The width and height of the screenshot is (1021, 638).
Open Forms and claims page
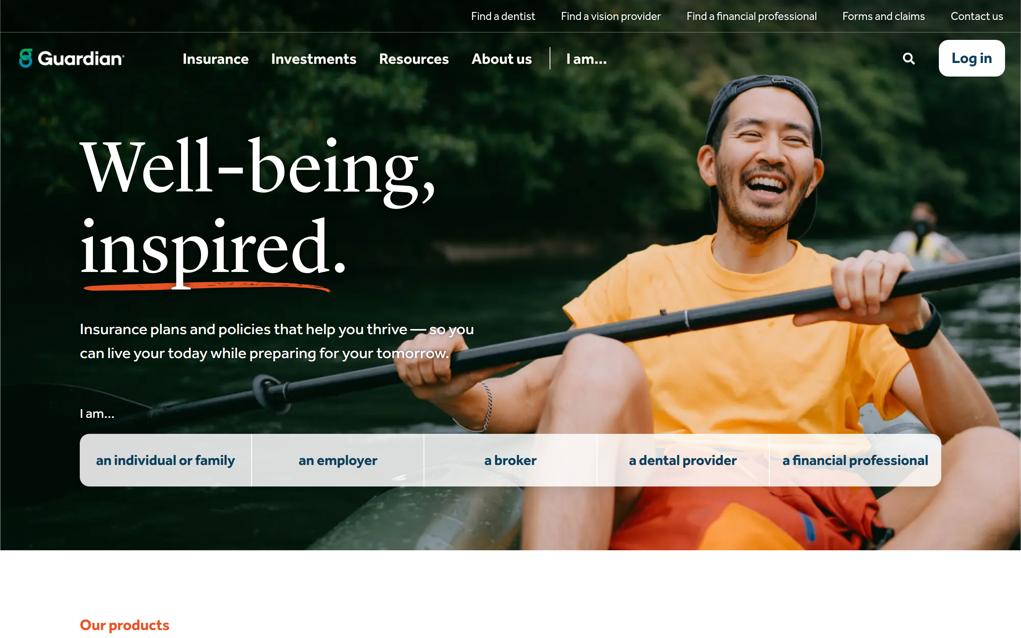883,16
